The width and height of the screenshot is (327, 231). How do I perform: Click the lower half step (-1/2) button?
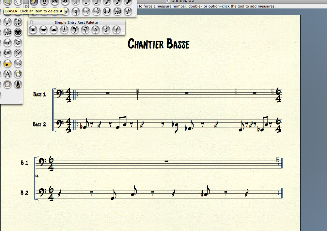tap(96, 12)
